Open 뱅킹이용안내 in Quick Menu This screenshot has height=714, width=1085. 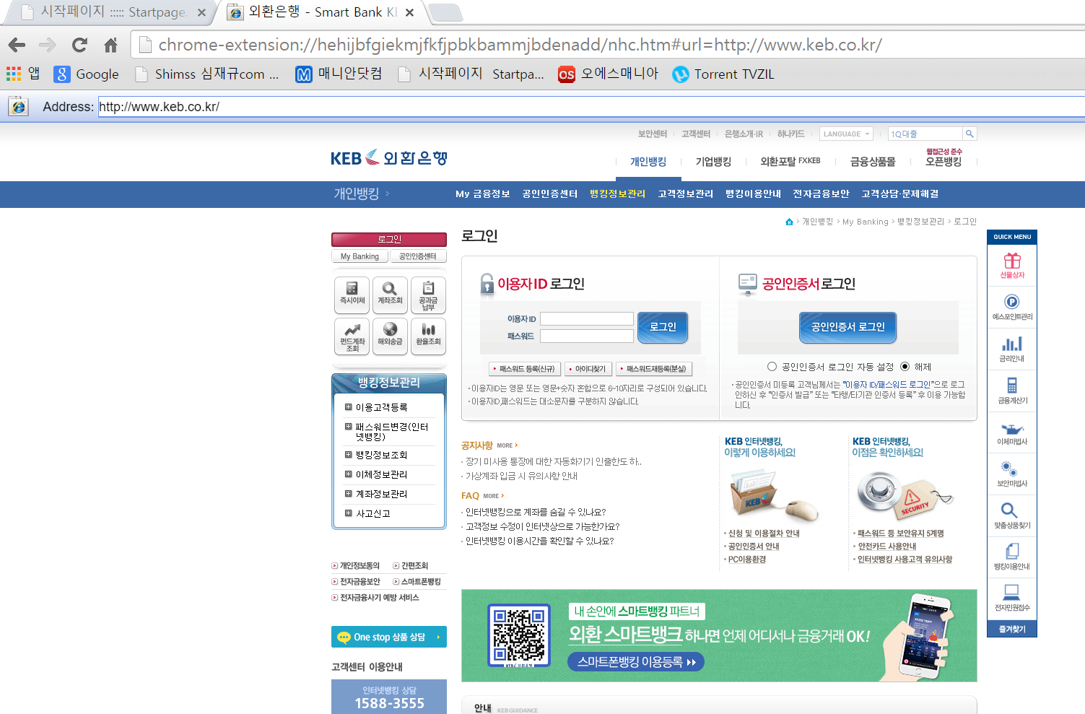click(1012, 557)
